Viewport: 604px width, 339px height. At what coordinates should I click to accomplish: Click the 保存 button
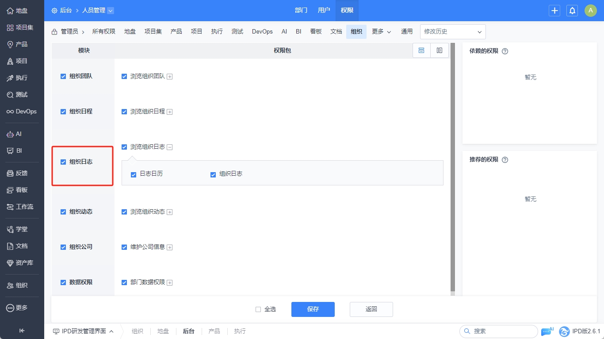(x=313, y=309)
